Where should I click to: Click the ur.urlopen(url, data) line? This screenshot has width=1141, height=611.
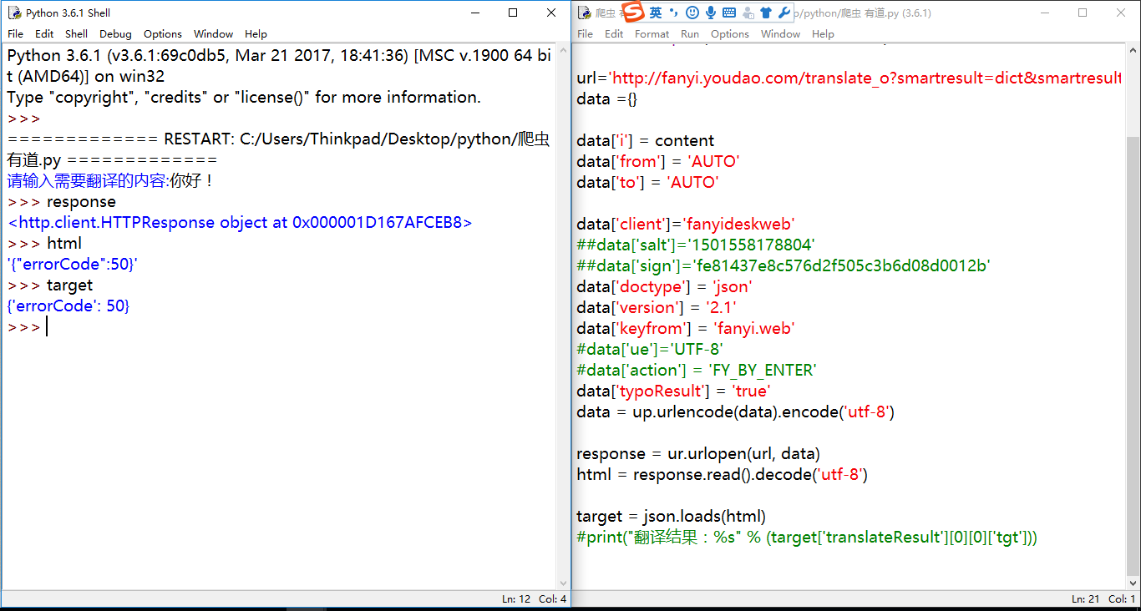point(698,453)
